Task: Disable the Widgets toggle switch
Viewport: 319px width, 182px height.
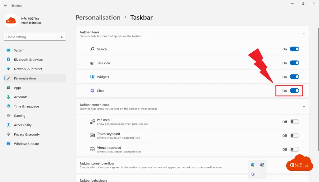Action: click(294, 77)
